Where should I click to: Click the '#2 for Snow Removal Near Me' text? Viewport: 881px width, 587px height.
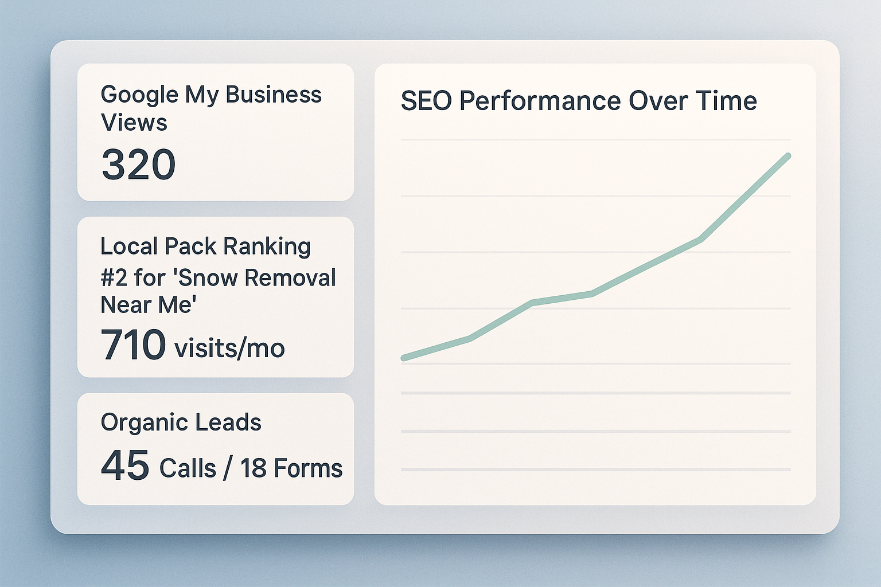point(218,291)
